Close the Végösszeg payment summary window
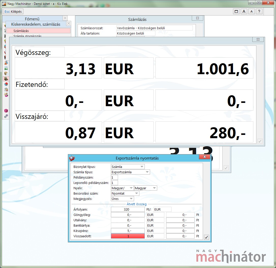The image size is (276, 268). (258, 39)
